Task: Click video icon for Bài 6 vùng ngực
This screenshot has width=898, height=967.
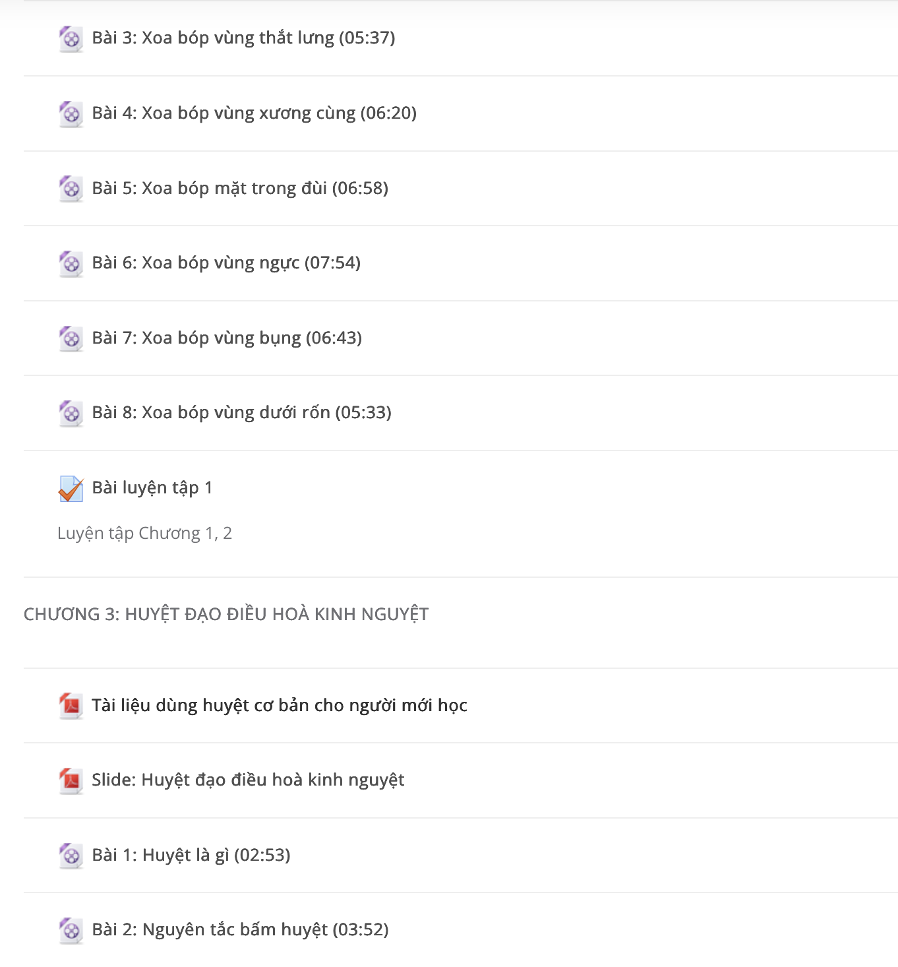Action: click(x=71, y=264)
